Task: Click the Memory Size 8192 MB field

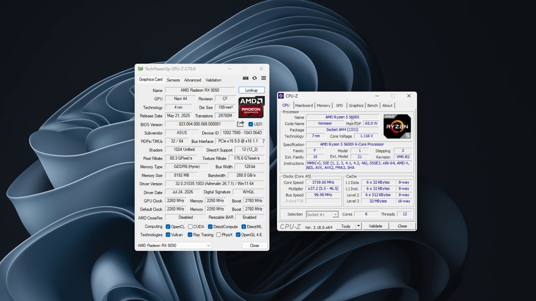Action: point(181,175)
